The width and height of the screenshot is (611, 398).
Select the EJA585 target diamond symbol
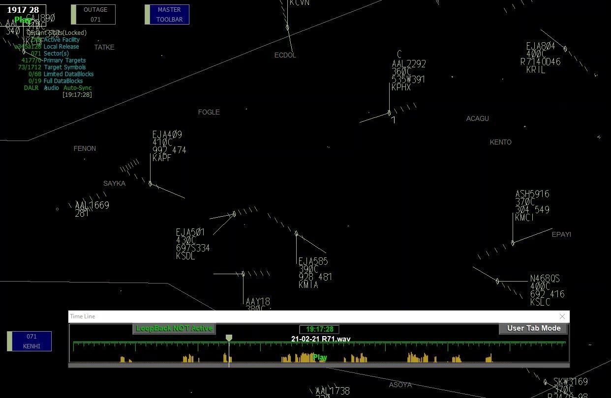(x=296, y=234)
